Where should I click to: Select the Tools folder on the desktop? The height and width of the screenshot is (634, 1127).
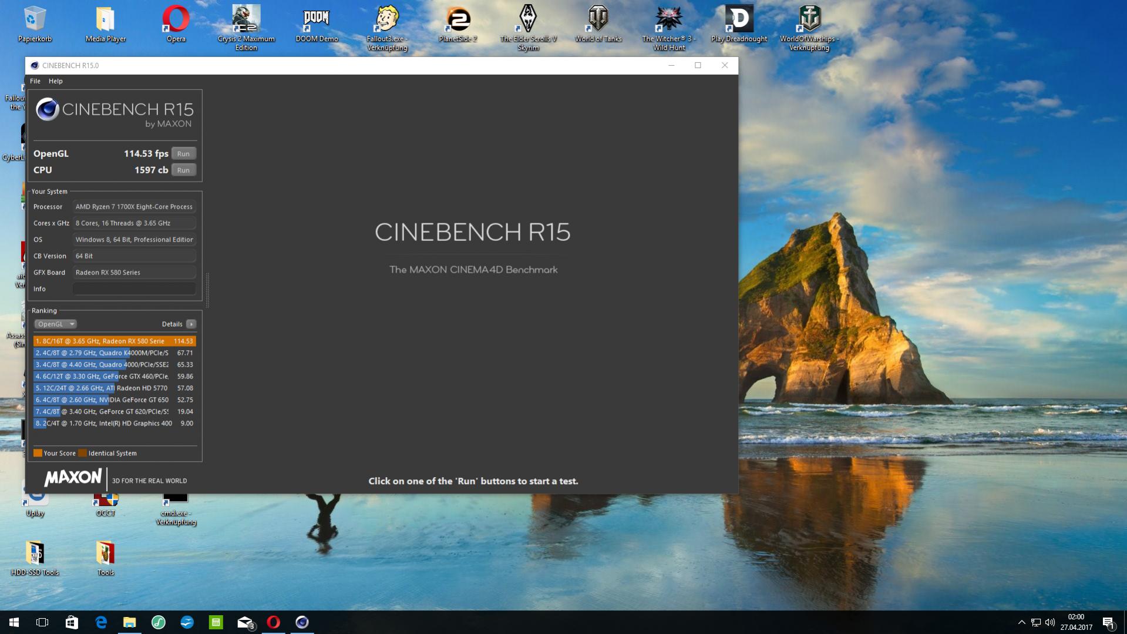coord(106,558)
